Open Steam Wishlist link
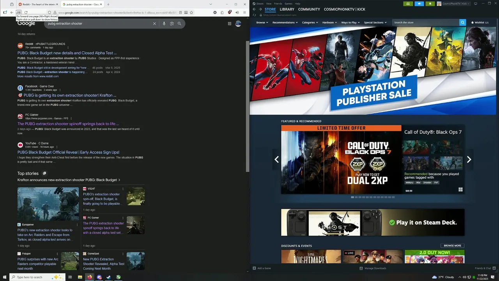The height and width of the screenshot is (281, 499). pos(480,23)
